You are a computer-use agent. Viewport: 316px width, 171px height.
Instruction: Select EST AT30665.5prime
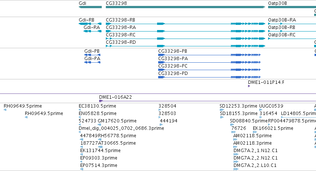coord(117,143)
